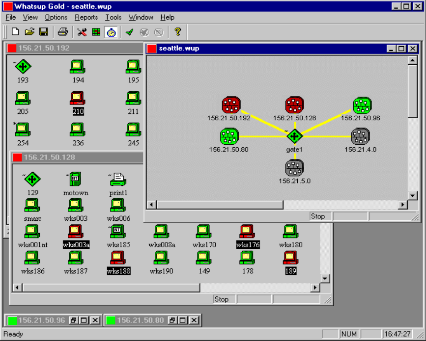
Task: Open the File menu
Action: [x=11, y=17]
